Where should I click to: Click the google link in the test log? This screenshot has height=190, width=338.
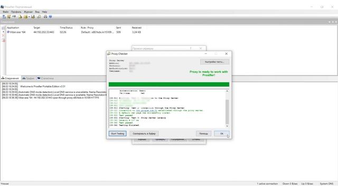pos(147,110)
